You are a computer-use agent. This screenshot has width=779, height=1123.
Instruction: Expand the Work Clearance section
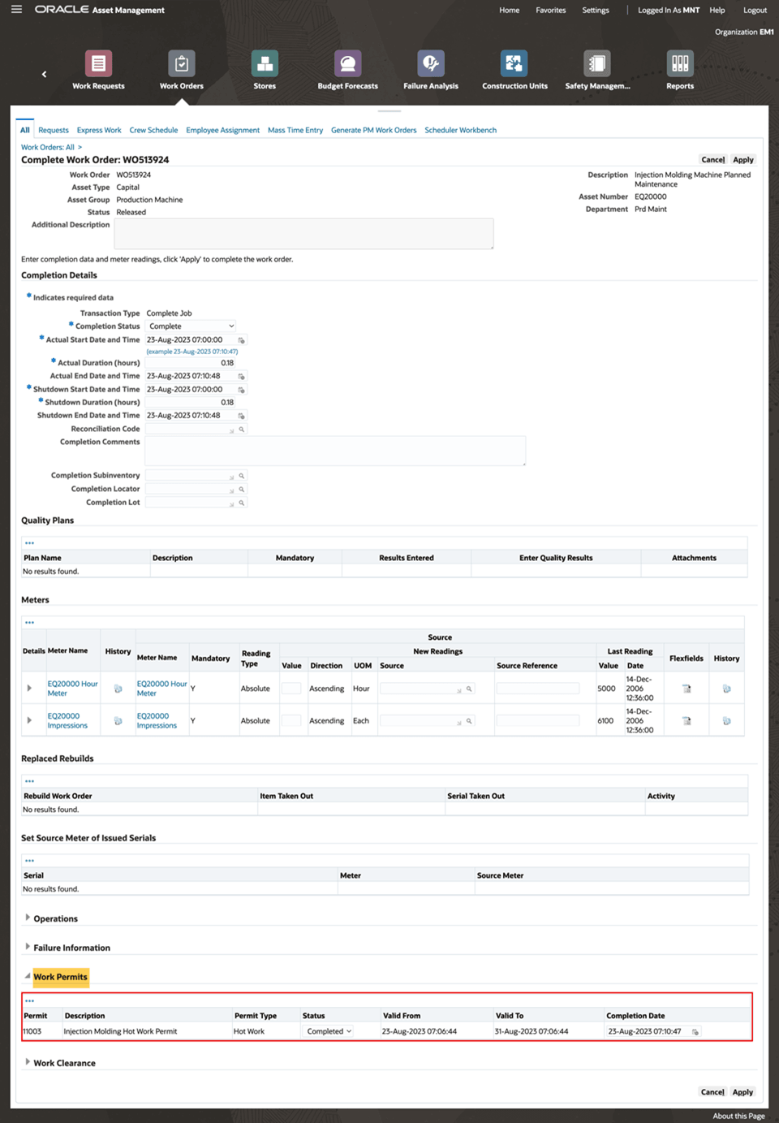click(x=28, y=1062)
